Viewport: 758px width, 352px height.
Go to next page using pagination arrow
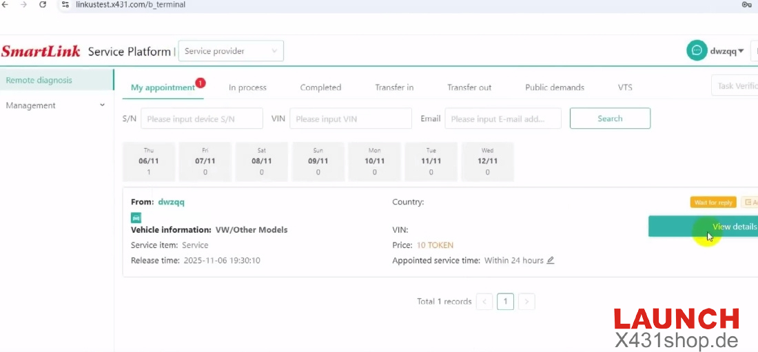click(x=526, y=302)
